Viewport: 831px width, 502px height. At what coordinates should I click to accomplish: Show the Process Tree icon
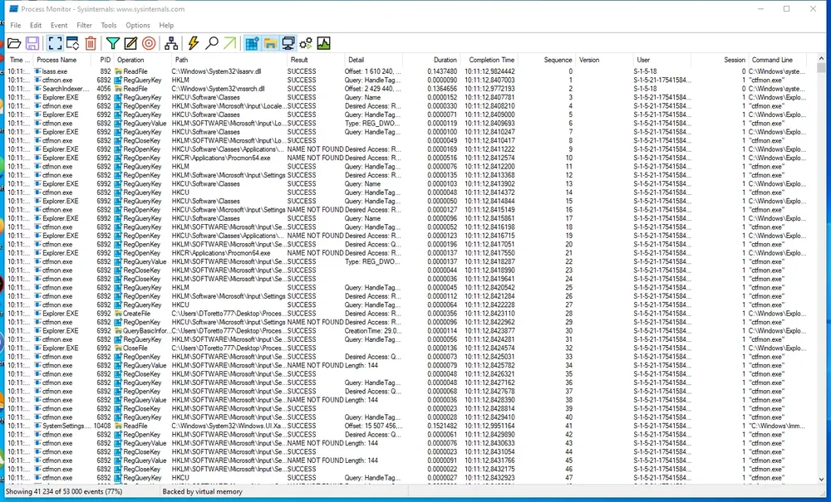[170, 43]
